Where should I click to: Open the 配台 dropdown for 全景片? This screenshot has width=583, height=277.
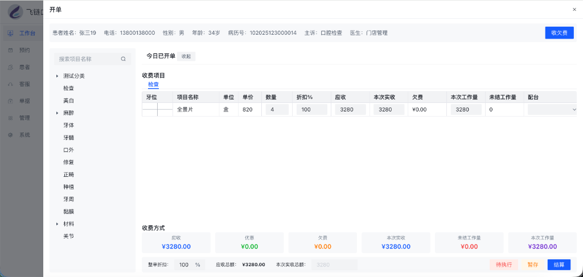[552, 110]
